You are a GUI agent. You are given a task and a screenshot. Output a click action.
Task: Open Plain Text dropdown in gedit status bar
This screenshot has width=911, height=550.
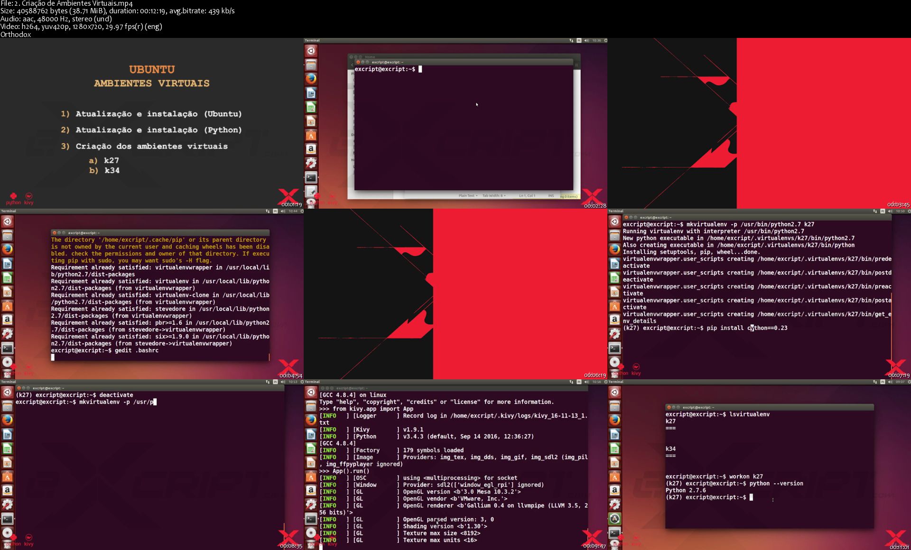(x=468, y=195)
